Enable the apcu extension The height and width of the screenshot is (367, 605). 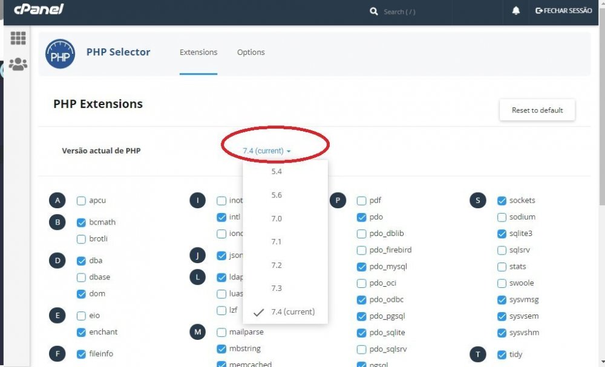point(80,200)
